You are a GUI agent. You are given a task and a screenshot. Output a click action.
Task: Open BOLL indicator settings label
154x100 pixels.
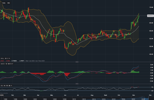click(2, 59)
